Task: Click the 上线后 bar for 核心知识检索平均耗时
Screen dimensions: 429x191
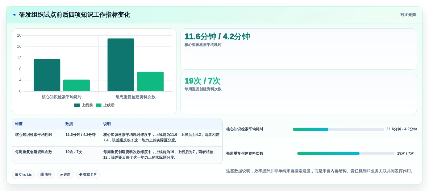Action: [77, 85]
